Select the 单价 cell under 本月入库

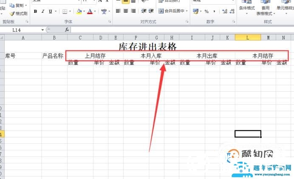(157, 62)
